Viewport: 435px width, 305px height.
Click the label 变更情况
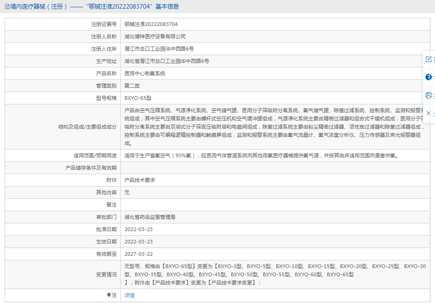[x=106, y=274]
